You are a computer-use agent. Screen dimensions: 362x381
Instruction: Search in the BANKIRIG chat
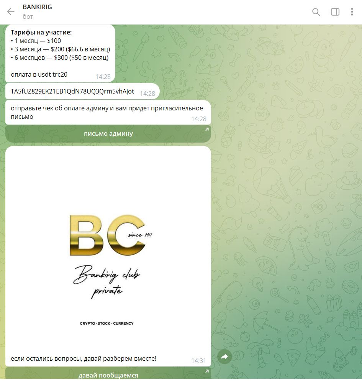pyautogui.click(x=316, y=12)
